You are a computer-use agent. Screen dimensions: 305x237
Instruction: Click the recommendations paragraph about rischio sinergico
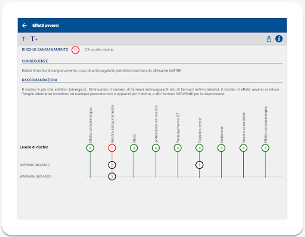point(151,92)
